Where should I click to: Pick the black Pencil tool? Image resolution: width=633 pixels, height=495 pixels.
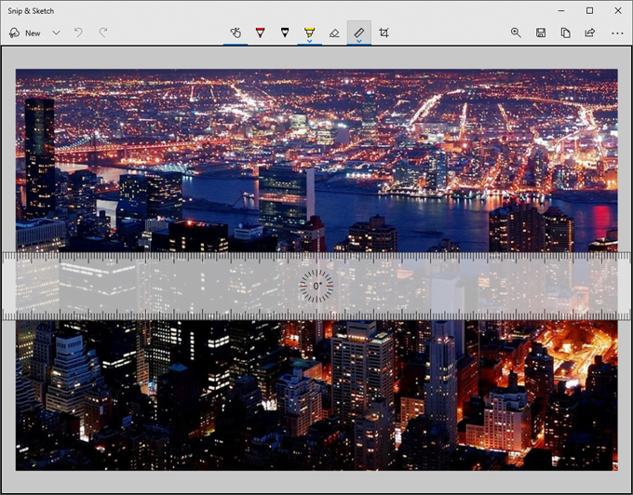[285, 33]
